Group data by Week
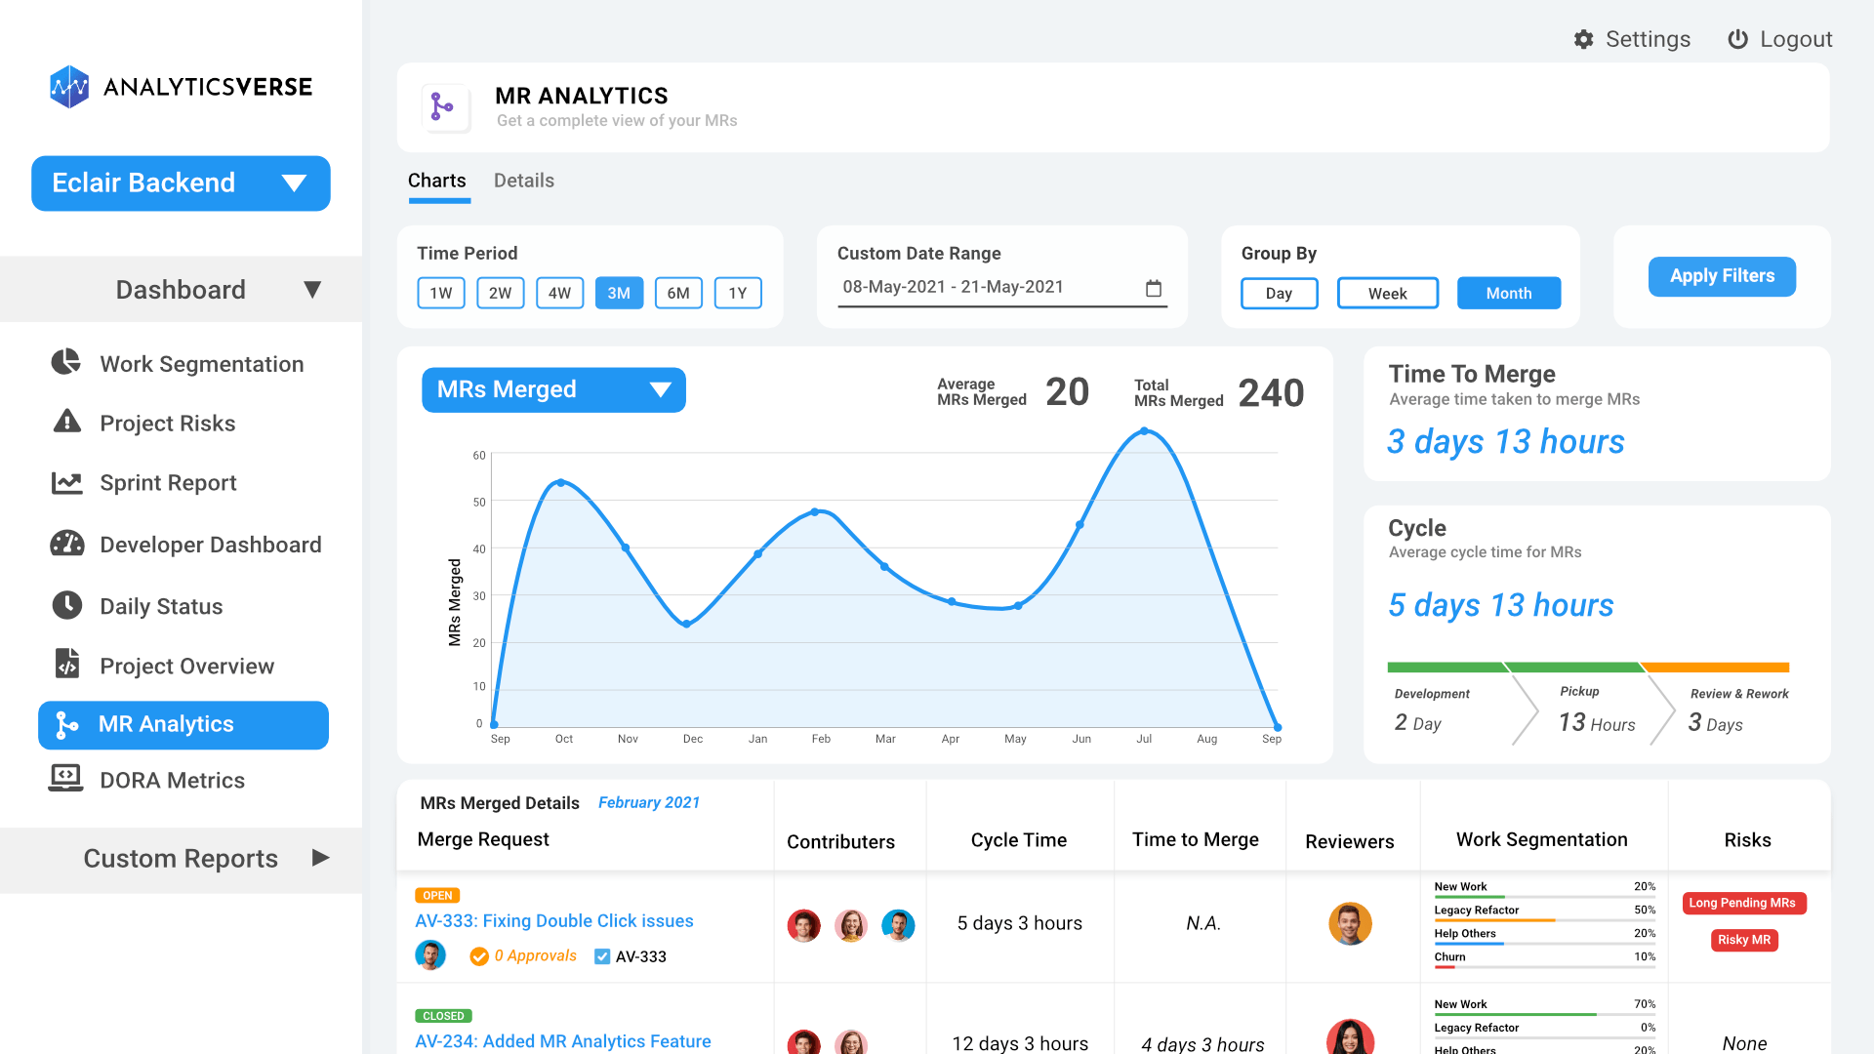The height and width of the screenshot is (1054, 1874). [1387, 293]
